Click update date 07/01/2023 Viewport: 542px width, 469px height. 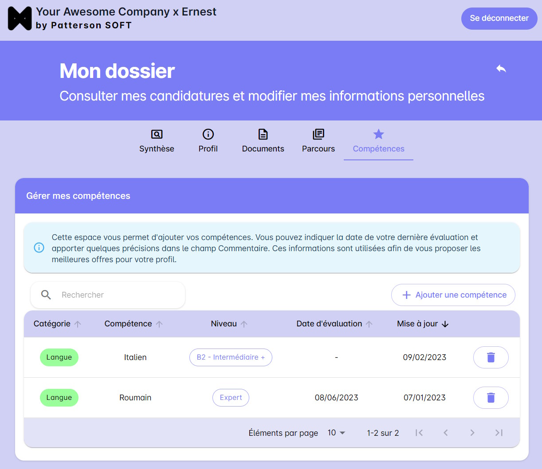[424, 398]
